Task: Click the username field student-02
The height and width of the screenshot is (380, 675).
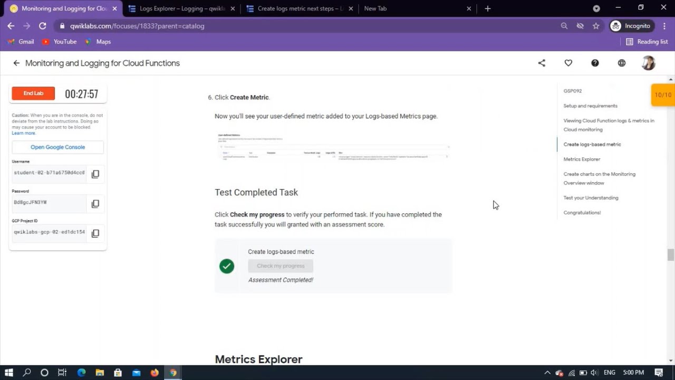Action: 49,173
